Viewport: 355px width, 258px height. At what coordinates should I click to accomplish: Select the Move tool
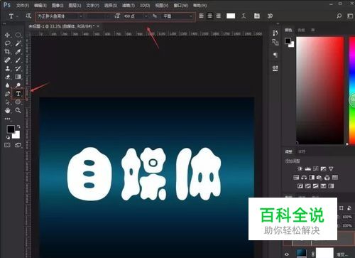tap(7, 35)
